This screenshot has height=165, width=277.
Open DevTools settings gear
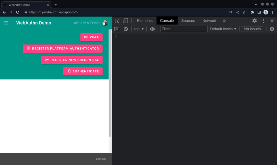[254, 21]
